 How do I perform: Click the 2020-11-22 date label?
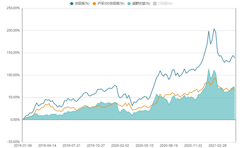pyautogui.click(x=193, y=146)
